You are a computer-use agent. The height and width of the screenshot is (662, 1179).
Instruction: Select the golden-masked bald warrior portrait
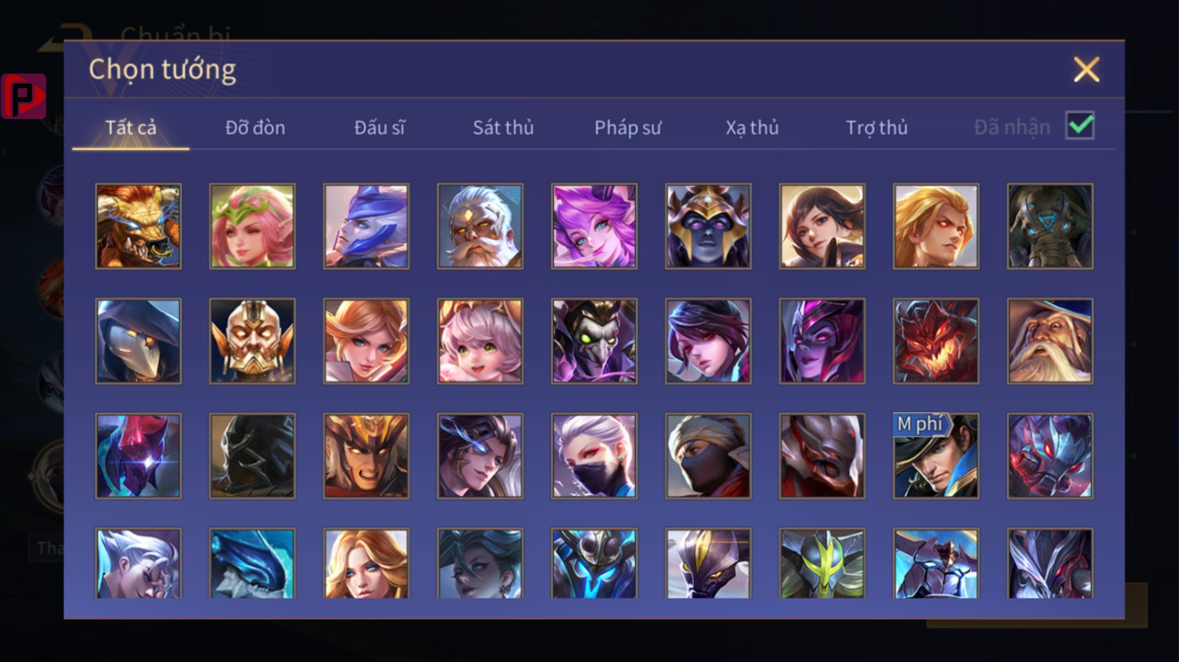252,341
